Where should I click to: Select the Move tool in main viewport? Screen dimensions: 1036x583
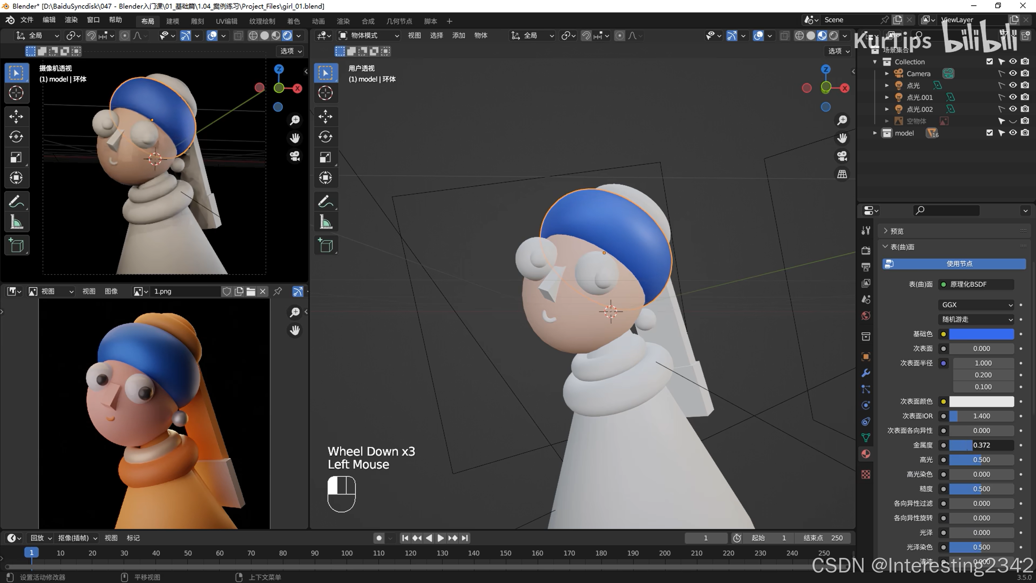(x=325, y=117)
